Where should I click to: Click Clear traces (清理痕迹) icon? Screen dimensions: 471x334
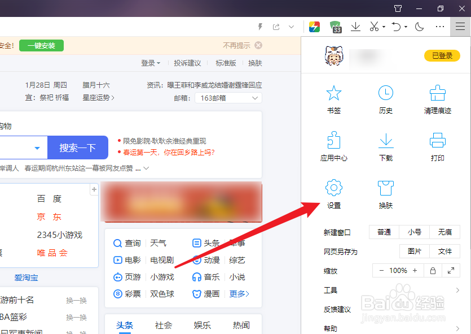pyautogui.click(x=438, y=93)
